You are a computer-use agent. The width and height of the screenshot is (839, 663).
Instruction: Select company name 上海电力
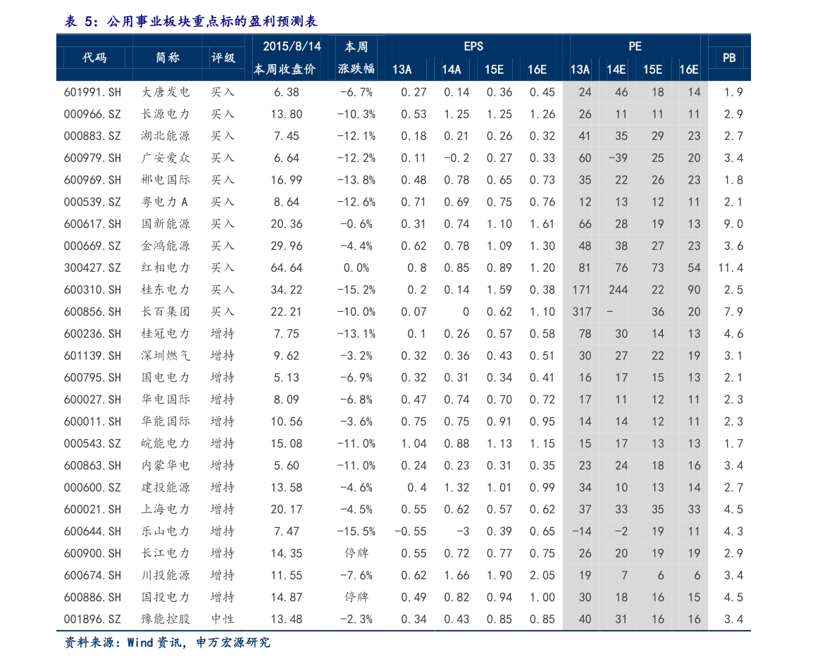point(166,510)
